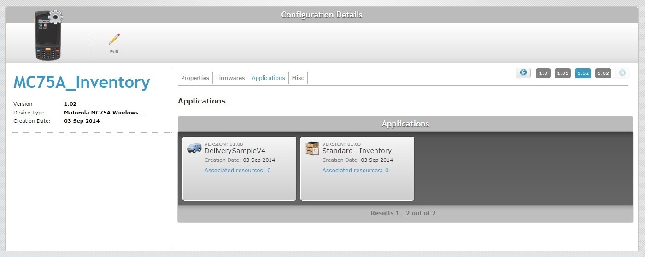Click the Edit pencil icon
This screenshot has height=257, width=645.
coord(114,39)
